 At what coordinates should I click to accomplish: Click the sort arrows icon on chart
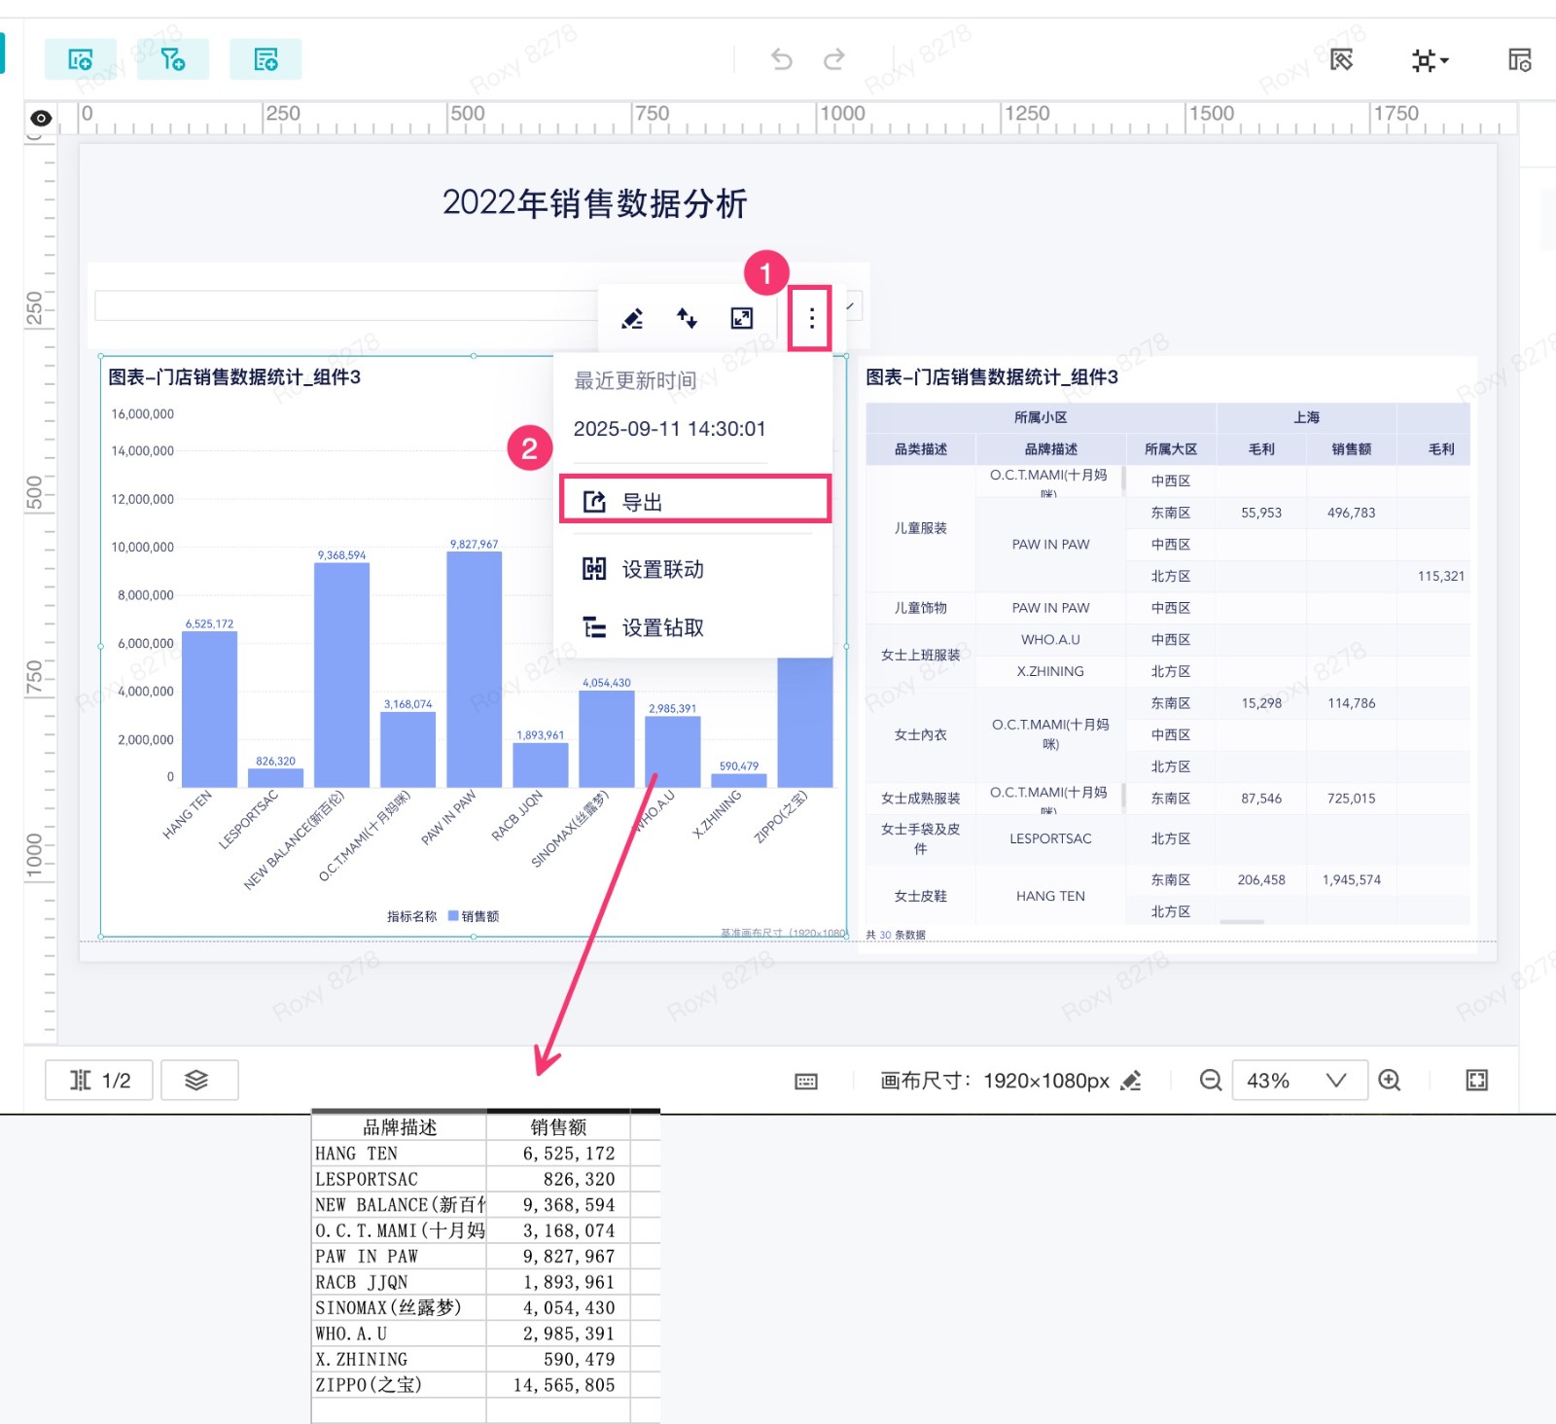687,318
